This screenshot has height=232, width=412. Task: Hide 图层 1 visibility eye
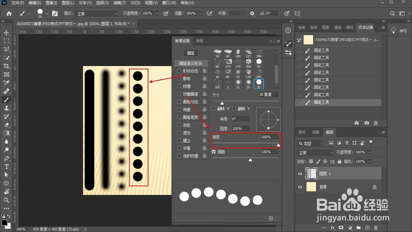300,174
